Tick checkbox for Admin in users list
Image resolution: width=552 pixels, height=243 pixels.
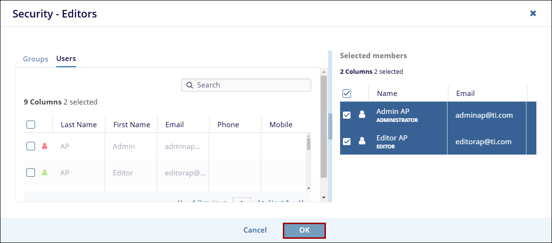pyautogui.click(x=31, y=147)
